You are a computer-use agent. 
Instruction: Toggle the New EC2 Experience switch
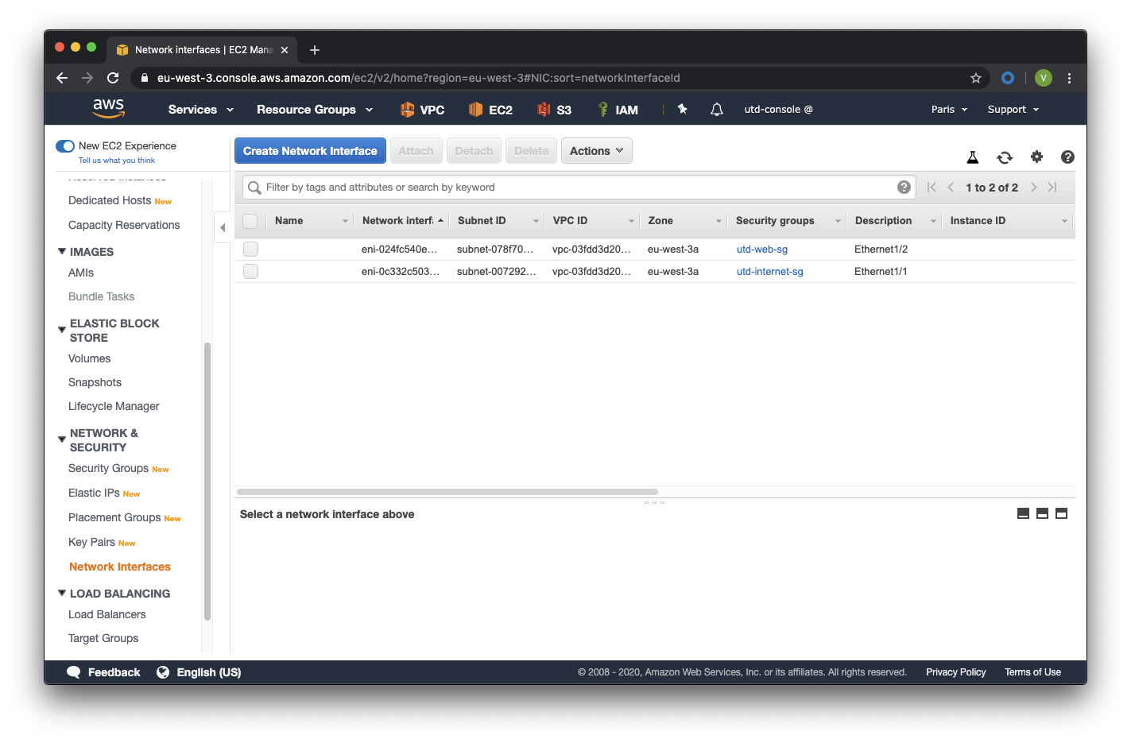pos(65,145)
